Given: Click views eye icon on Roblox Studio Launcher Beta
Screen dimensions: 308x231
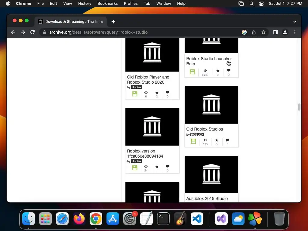Looking at the screenshot, I should 205,70.
